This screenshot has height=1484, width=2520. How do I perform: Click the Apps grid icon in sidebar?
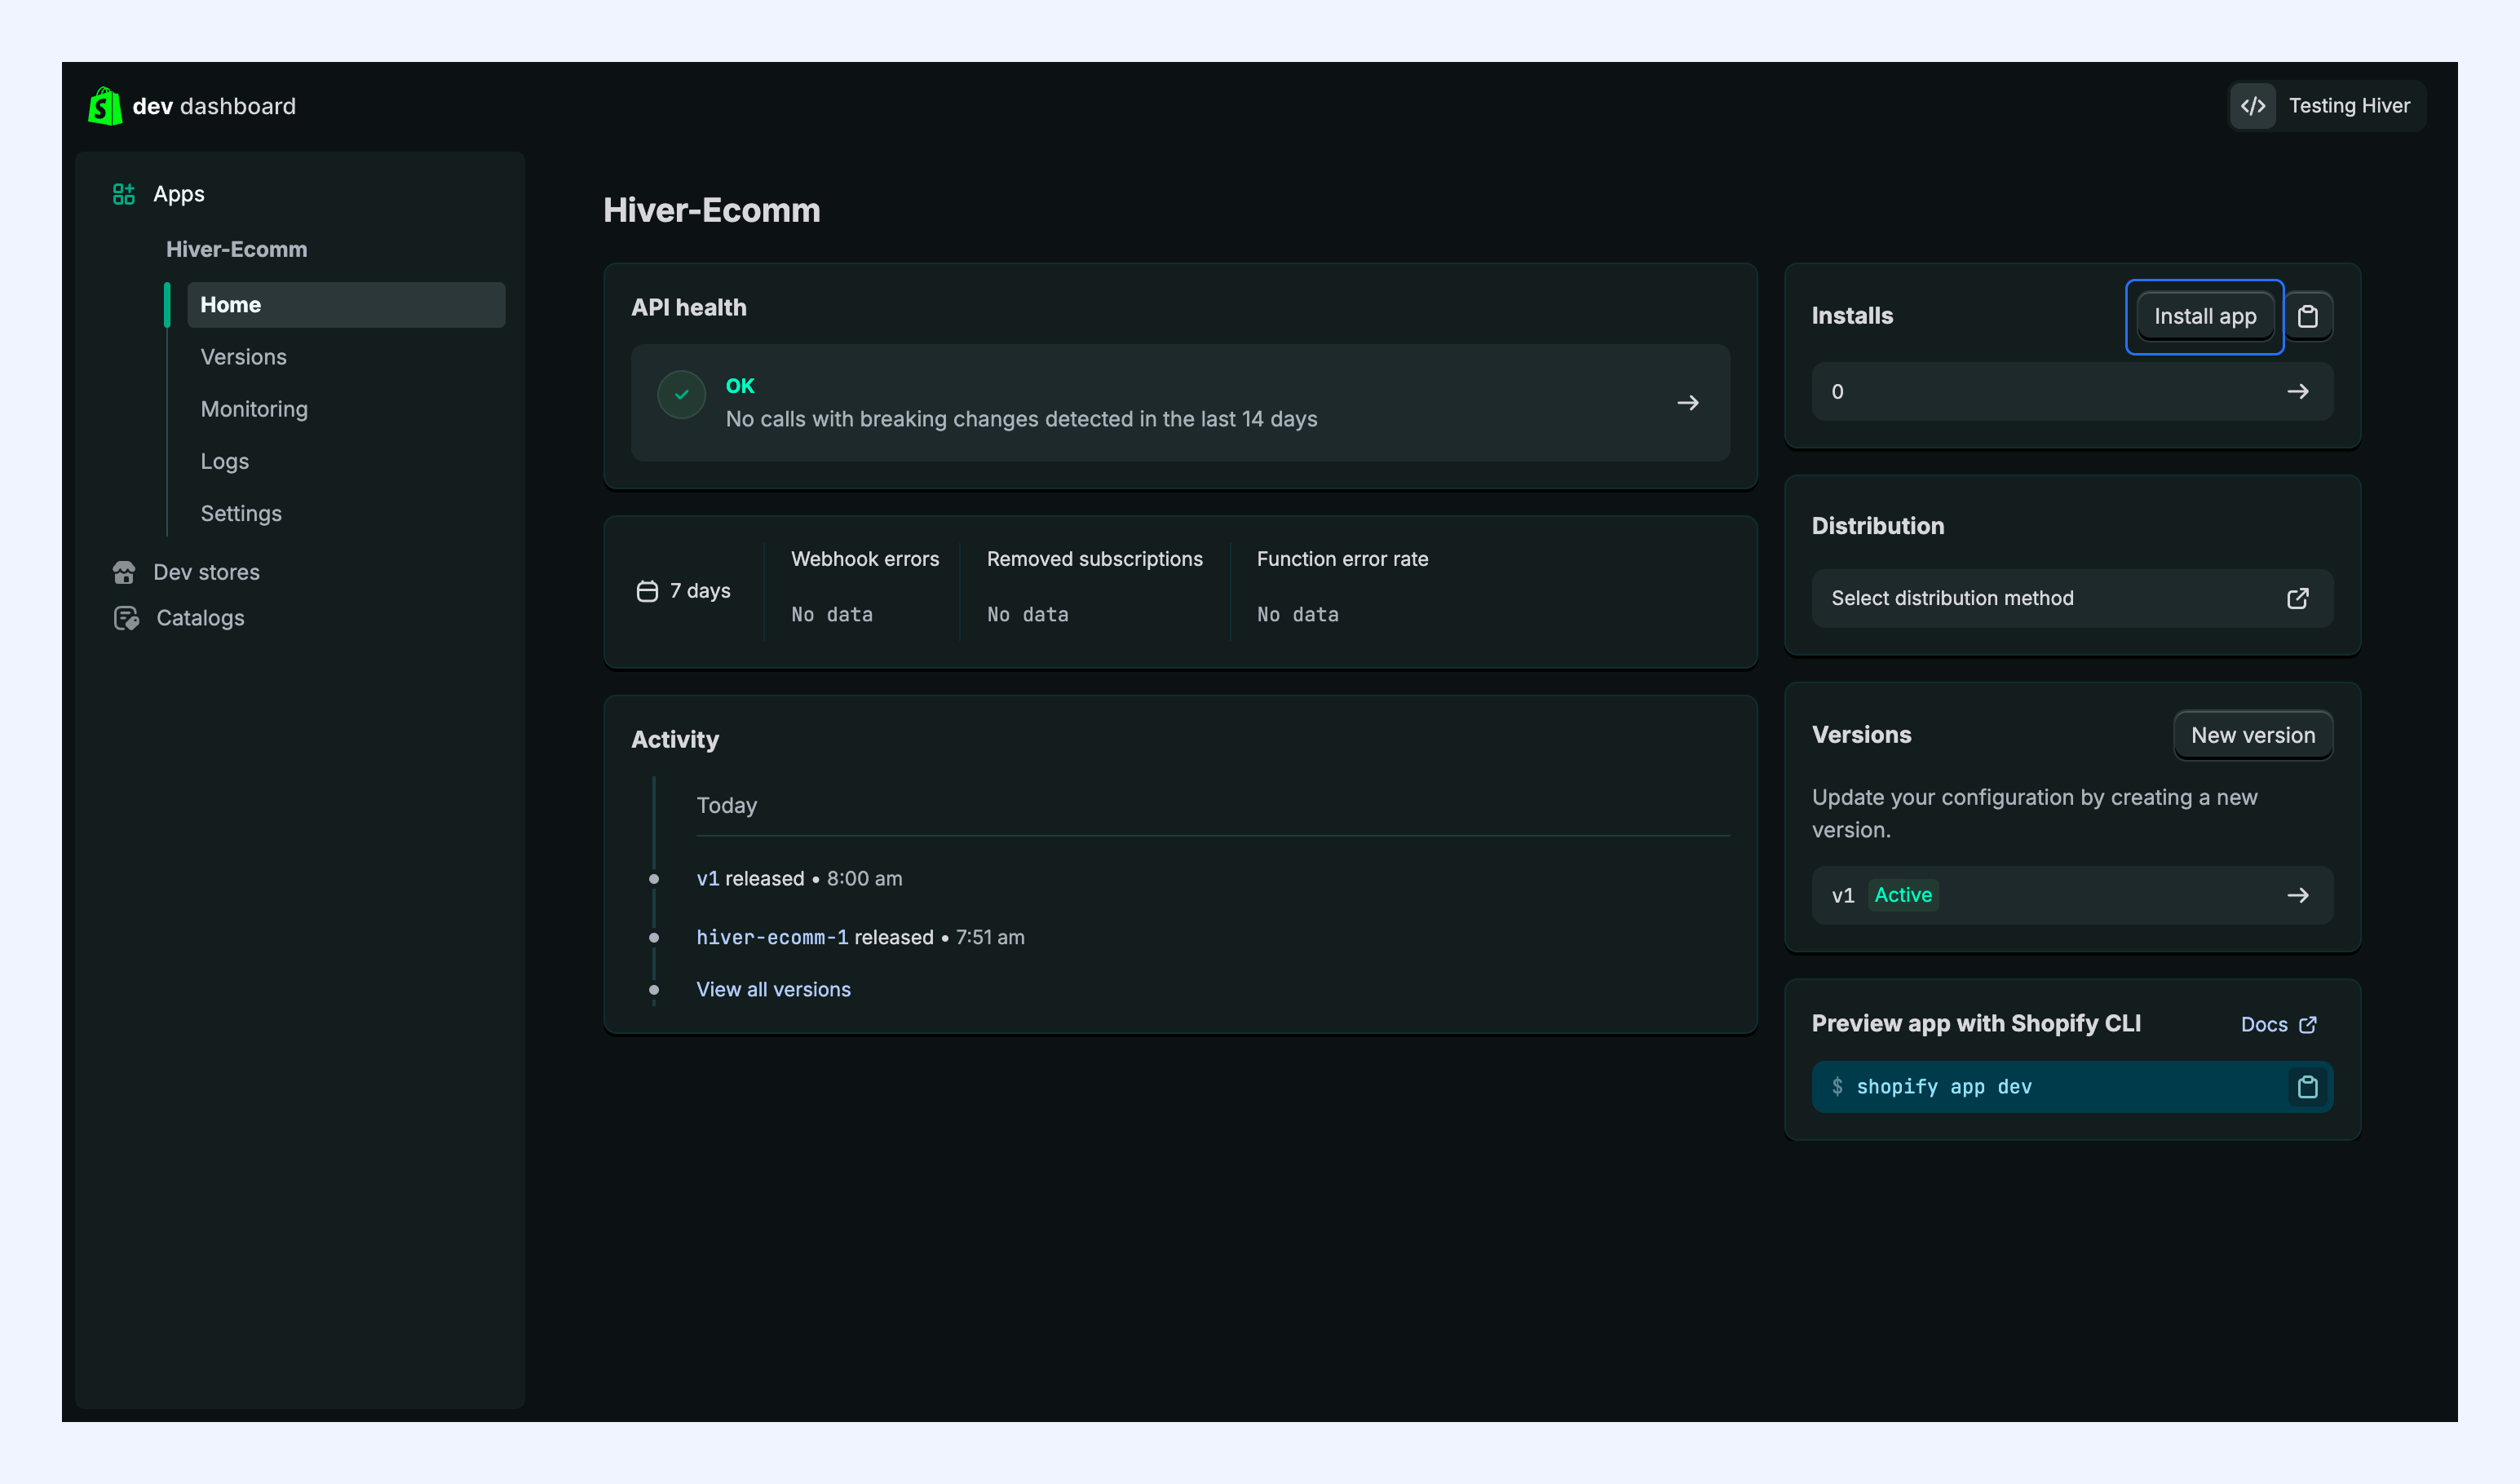pyautogui.click(x=124, y=194)
